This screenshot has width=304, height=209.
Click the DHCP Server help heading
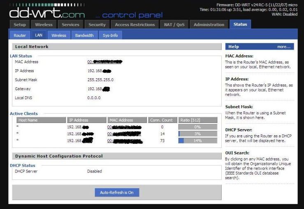[x=239, y=130]
